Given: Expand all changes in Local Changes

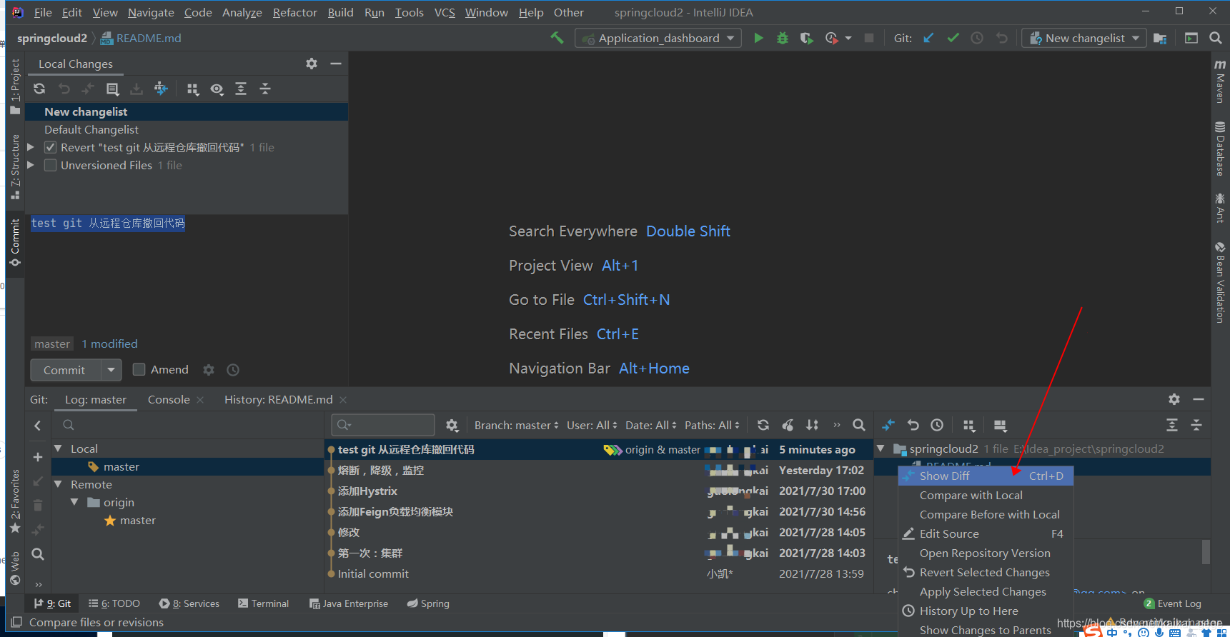Looking at the screenshot, I should (x=241, y=89).
